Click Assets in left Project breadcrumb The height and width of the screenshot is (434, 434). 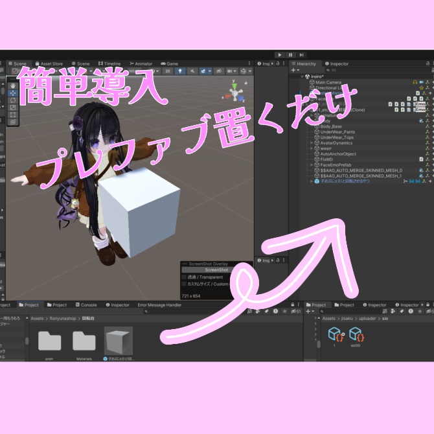point(37,319)
